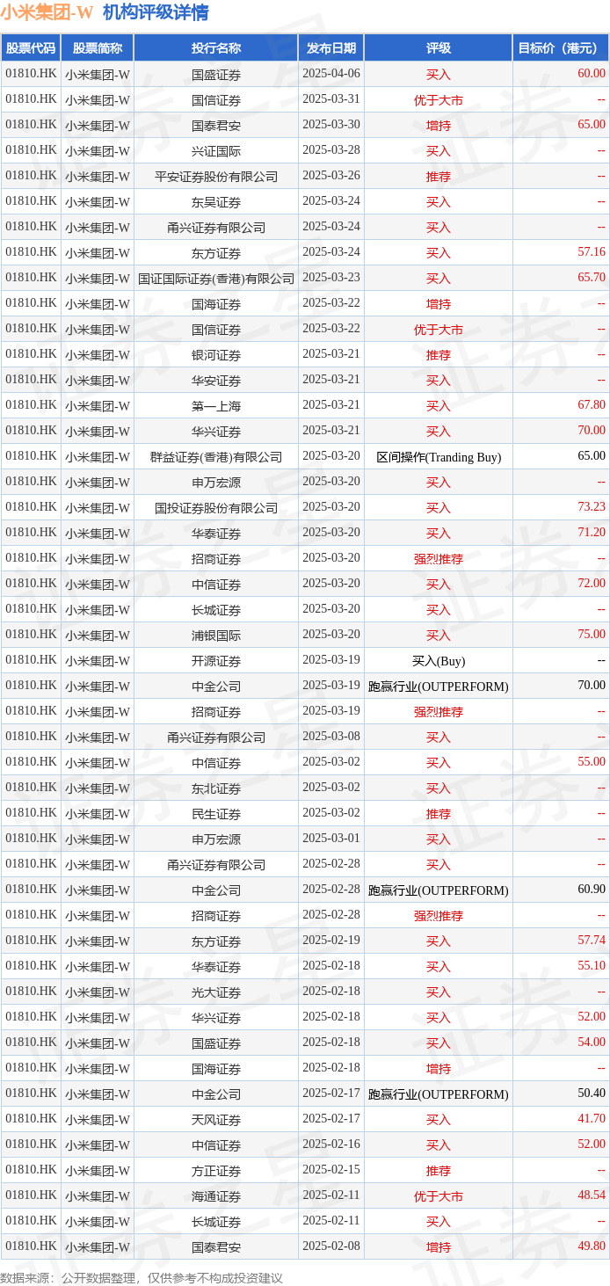Select the broker cell 银河证券
This screenshot has height=1286, width=610.
pos(216,354)
